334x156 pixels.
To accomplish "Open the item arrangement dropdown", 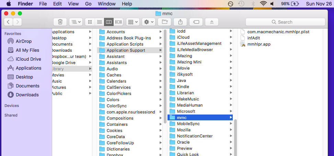I will click(x=133, y=22).
